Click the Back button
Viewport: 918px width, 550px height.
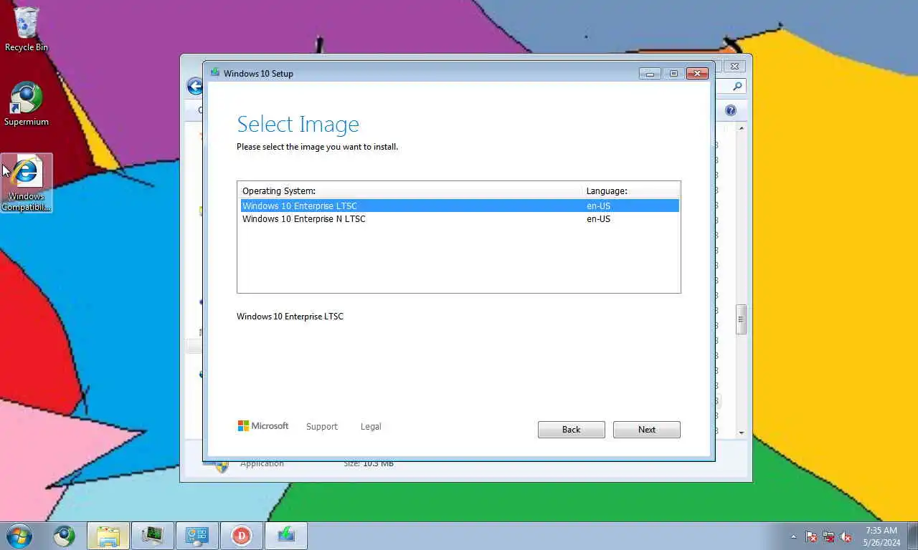[x=571, y=430]
